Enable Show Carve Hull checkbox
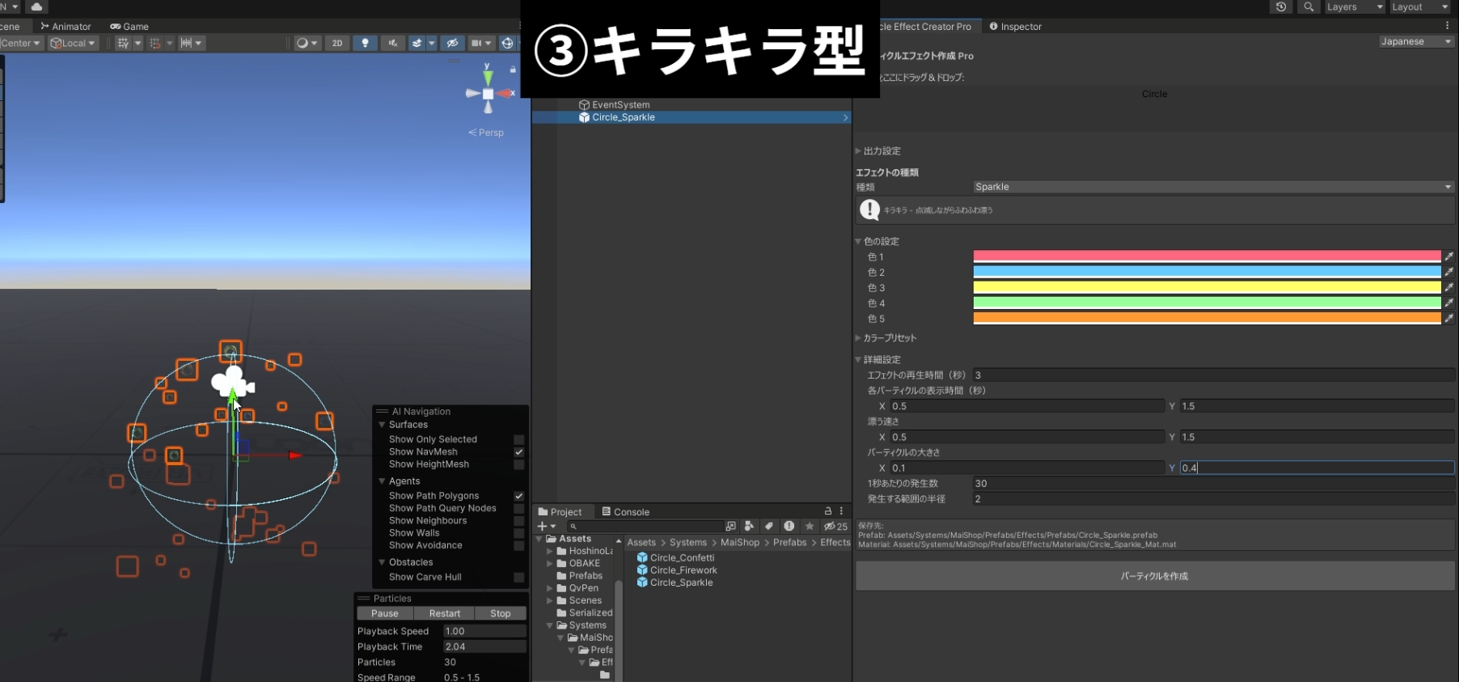The width and height of the screenshot is (1459, 682). 519,577
